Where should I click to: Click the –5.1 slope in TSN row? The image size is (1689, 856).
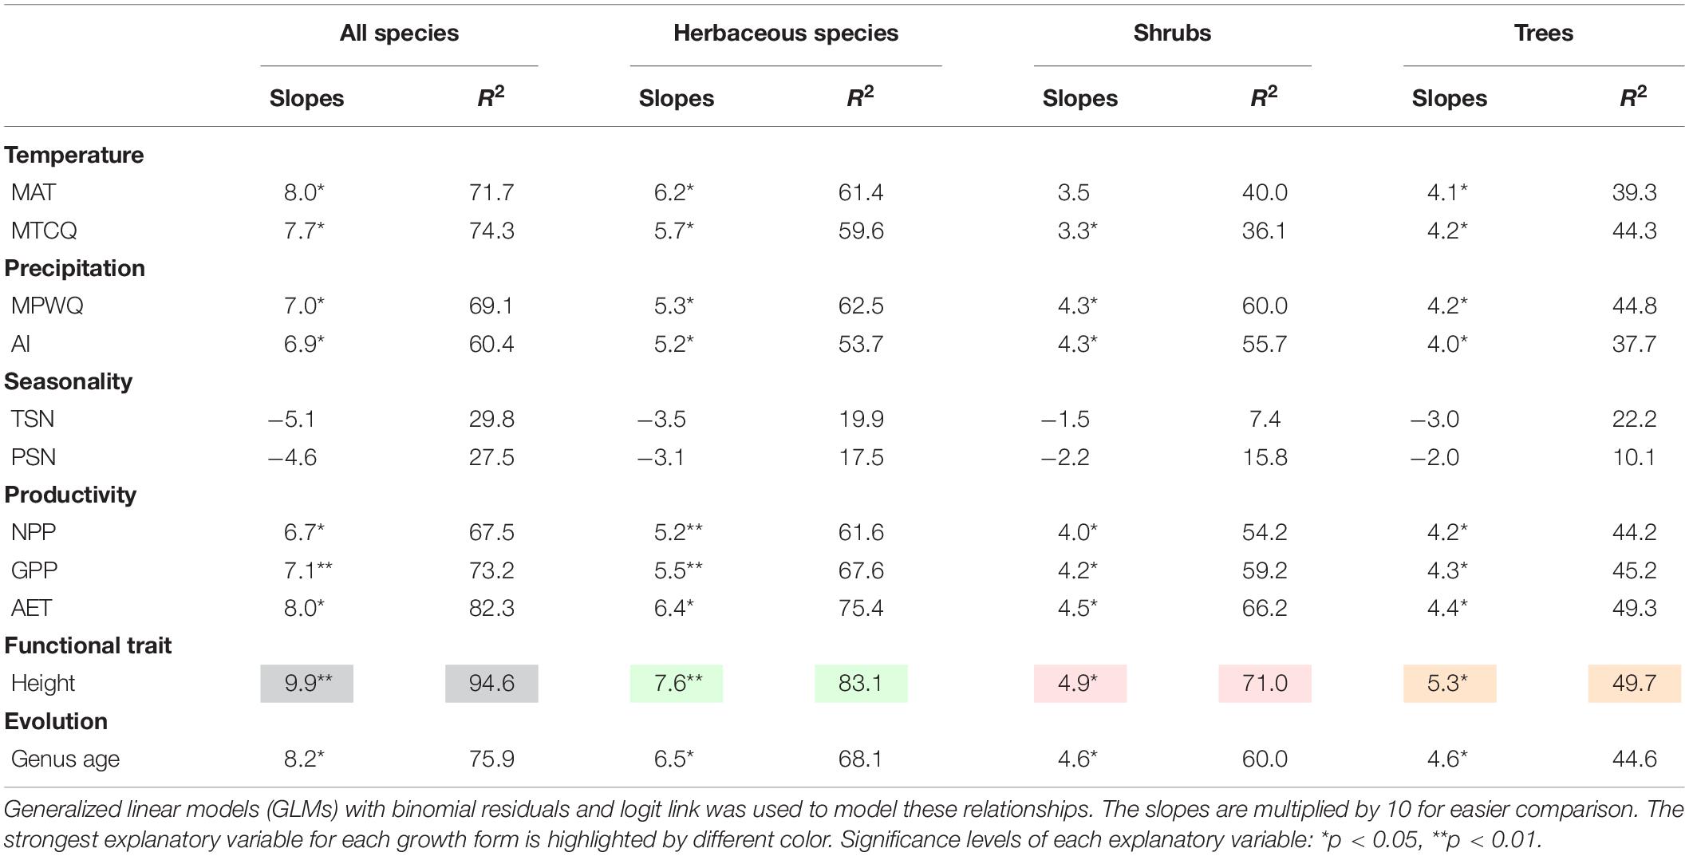point(292,419)
